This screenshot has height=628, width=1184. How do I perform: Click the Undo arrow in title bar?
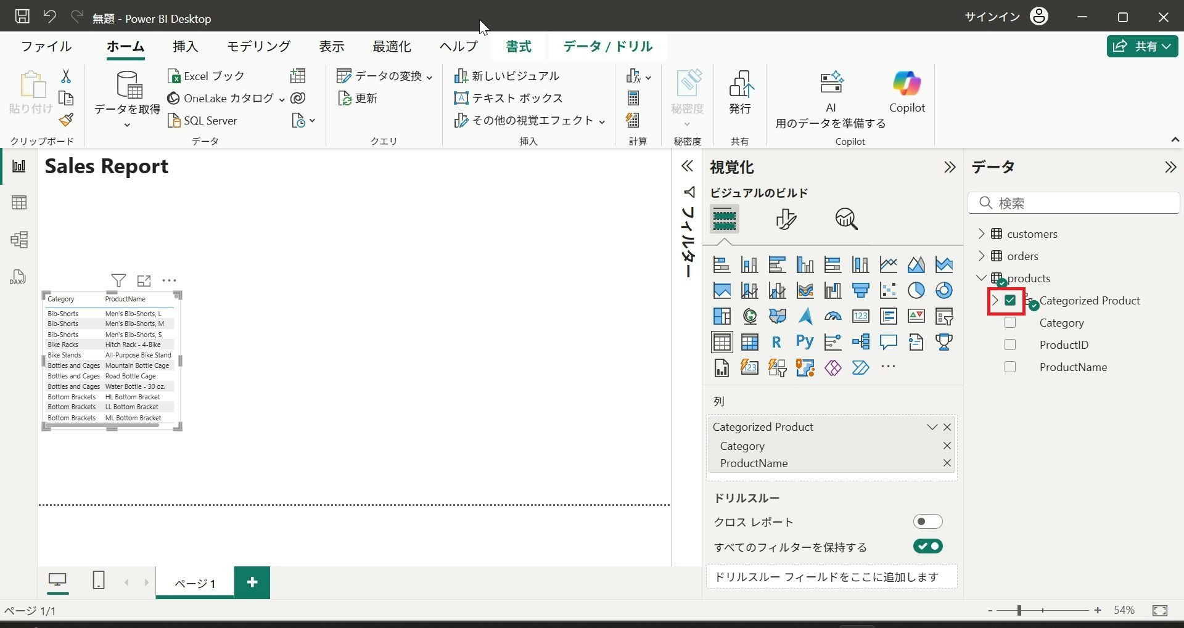point(50,17)
